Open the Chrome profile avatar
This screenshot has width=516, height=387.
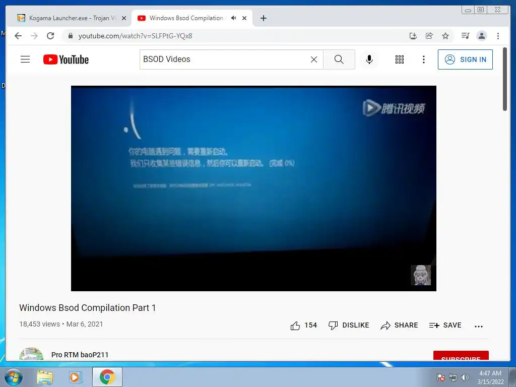(481, 36)
